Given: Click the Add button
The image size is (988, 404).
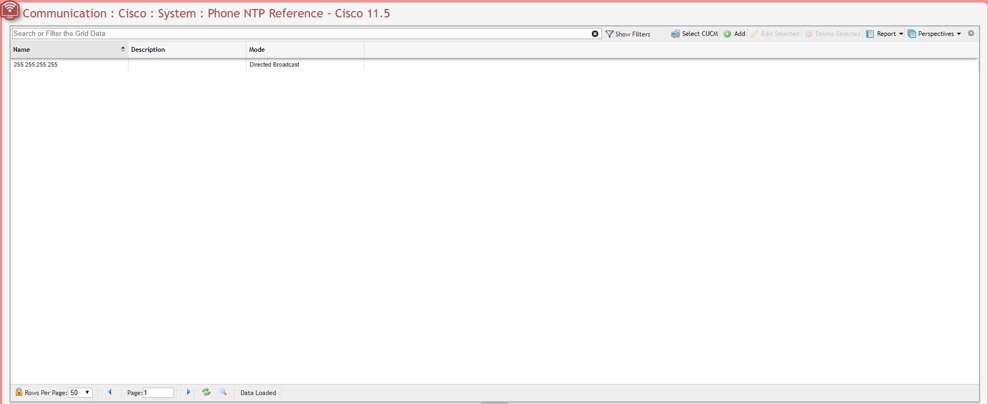Looking at the screenshot, I should 735,34.
